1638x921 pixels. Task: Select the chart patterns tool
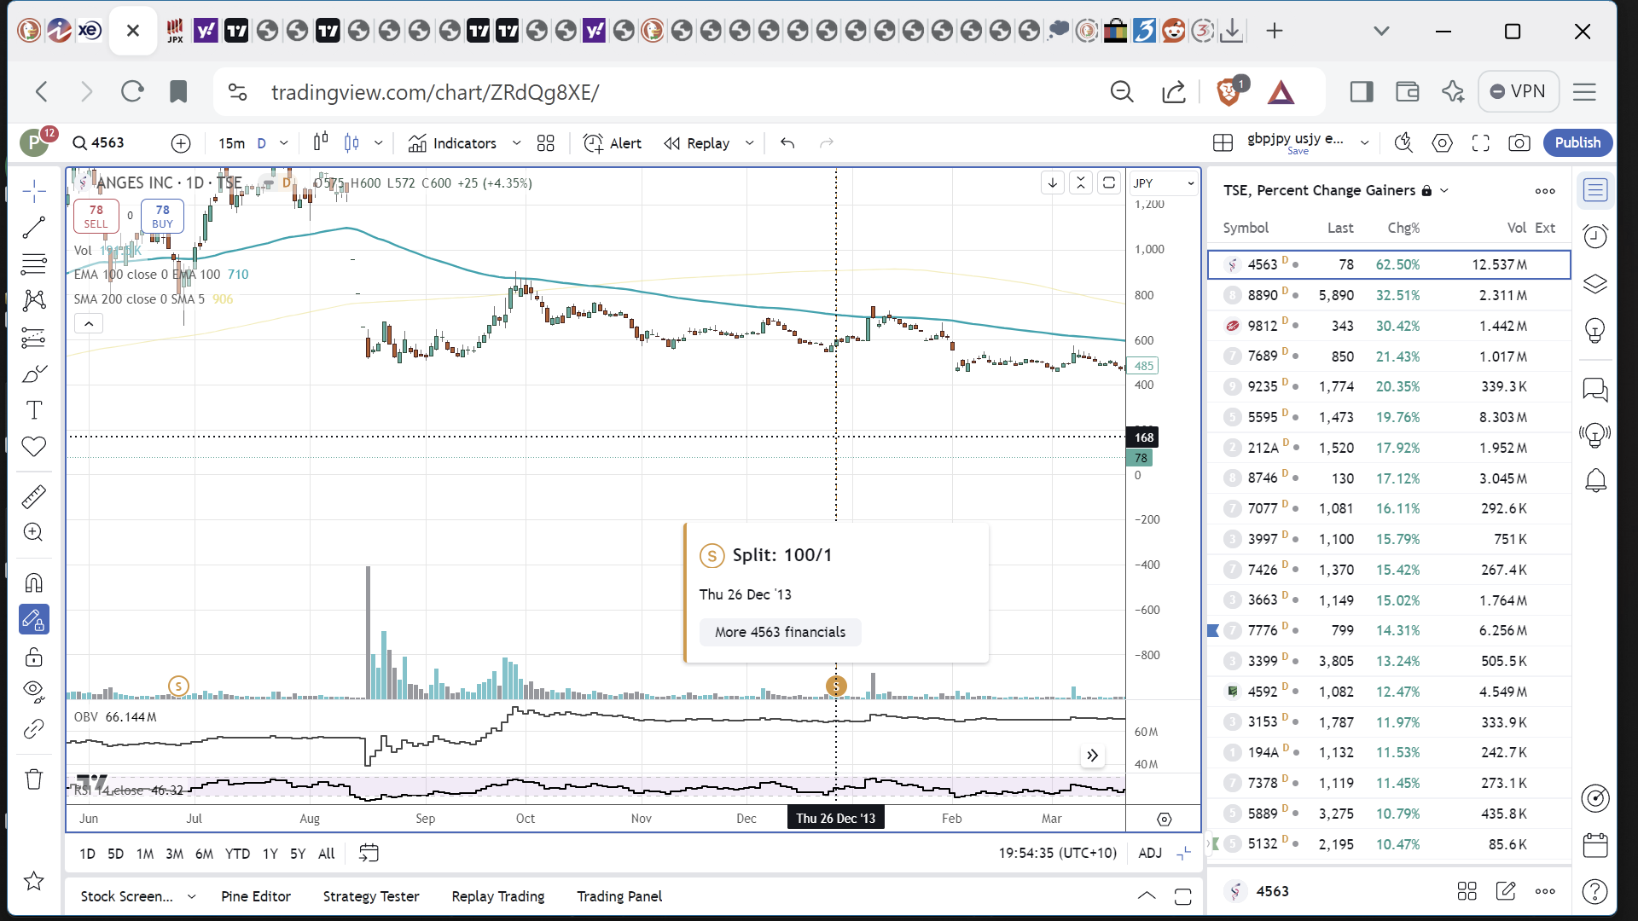click(x=34, y=300)
